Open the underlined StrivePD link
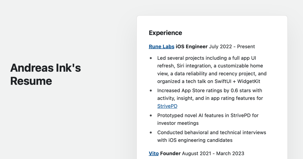Image resolution: width=303 pixels, height=159 pixels. 167,106
